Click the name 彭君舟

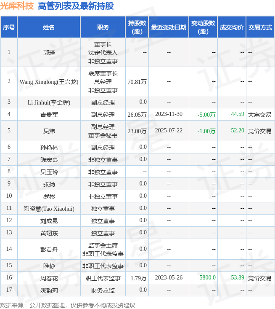(49, 250)
